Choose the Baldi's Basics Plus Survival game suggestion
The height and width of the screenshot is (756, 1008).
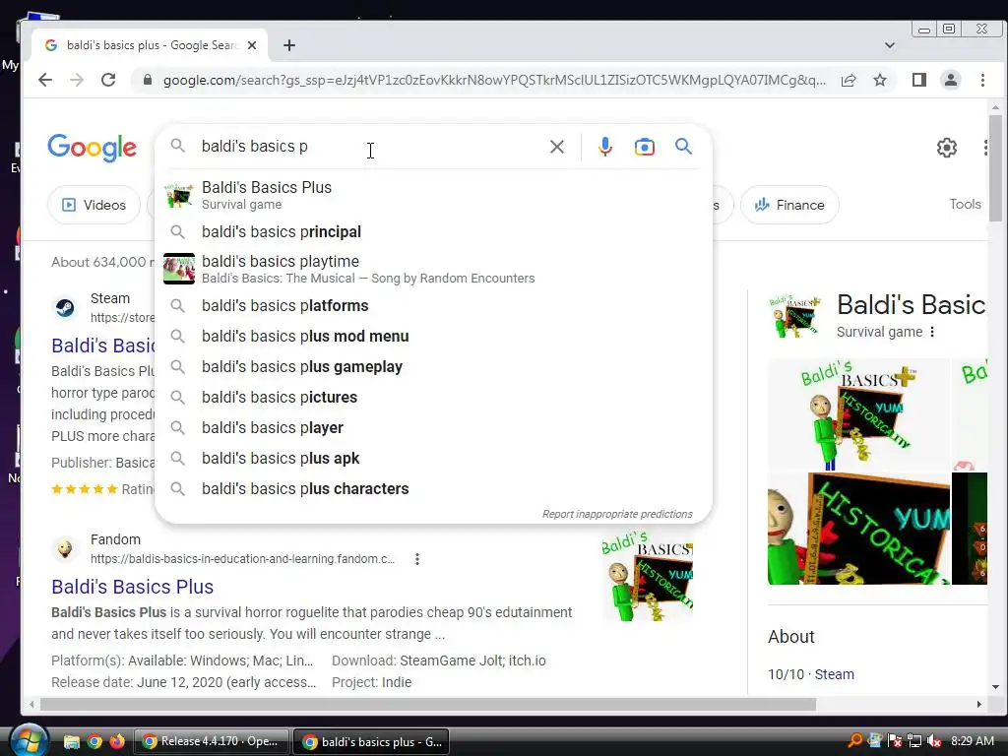[433, 195]
